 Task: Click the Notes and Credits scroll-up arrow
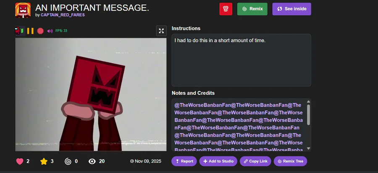(x=308, y=102)
